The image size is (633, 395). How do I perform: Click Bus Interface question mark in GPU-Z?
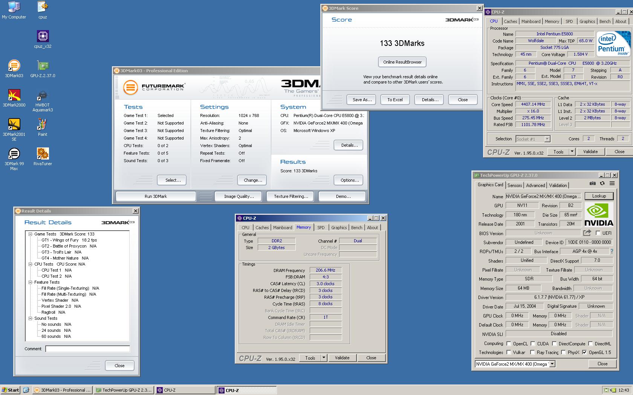point(612,251)
